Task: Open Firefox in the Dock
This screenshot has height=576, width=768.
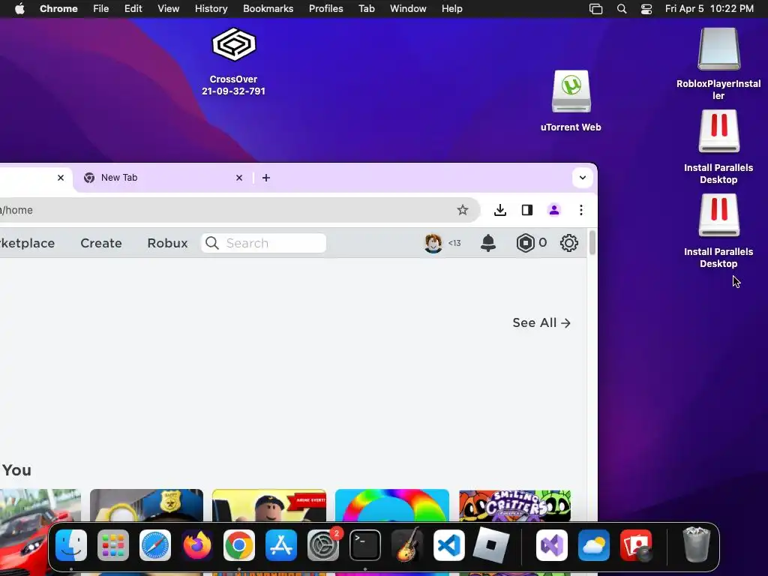Action: 197,545
